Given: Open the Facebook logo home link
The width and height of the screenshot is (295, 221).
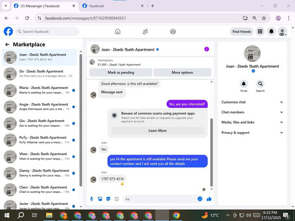Looking at the screenshot, I should 8,31.
